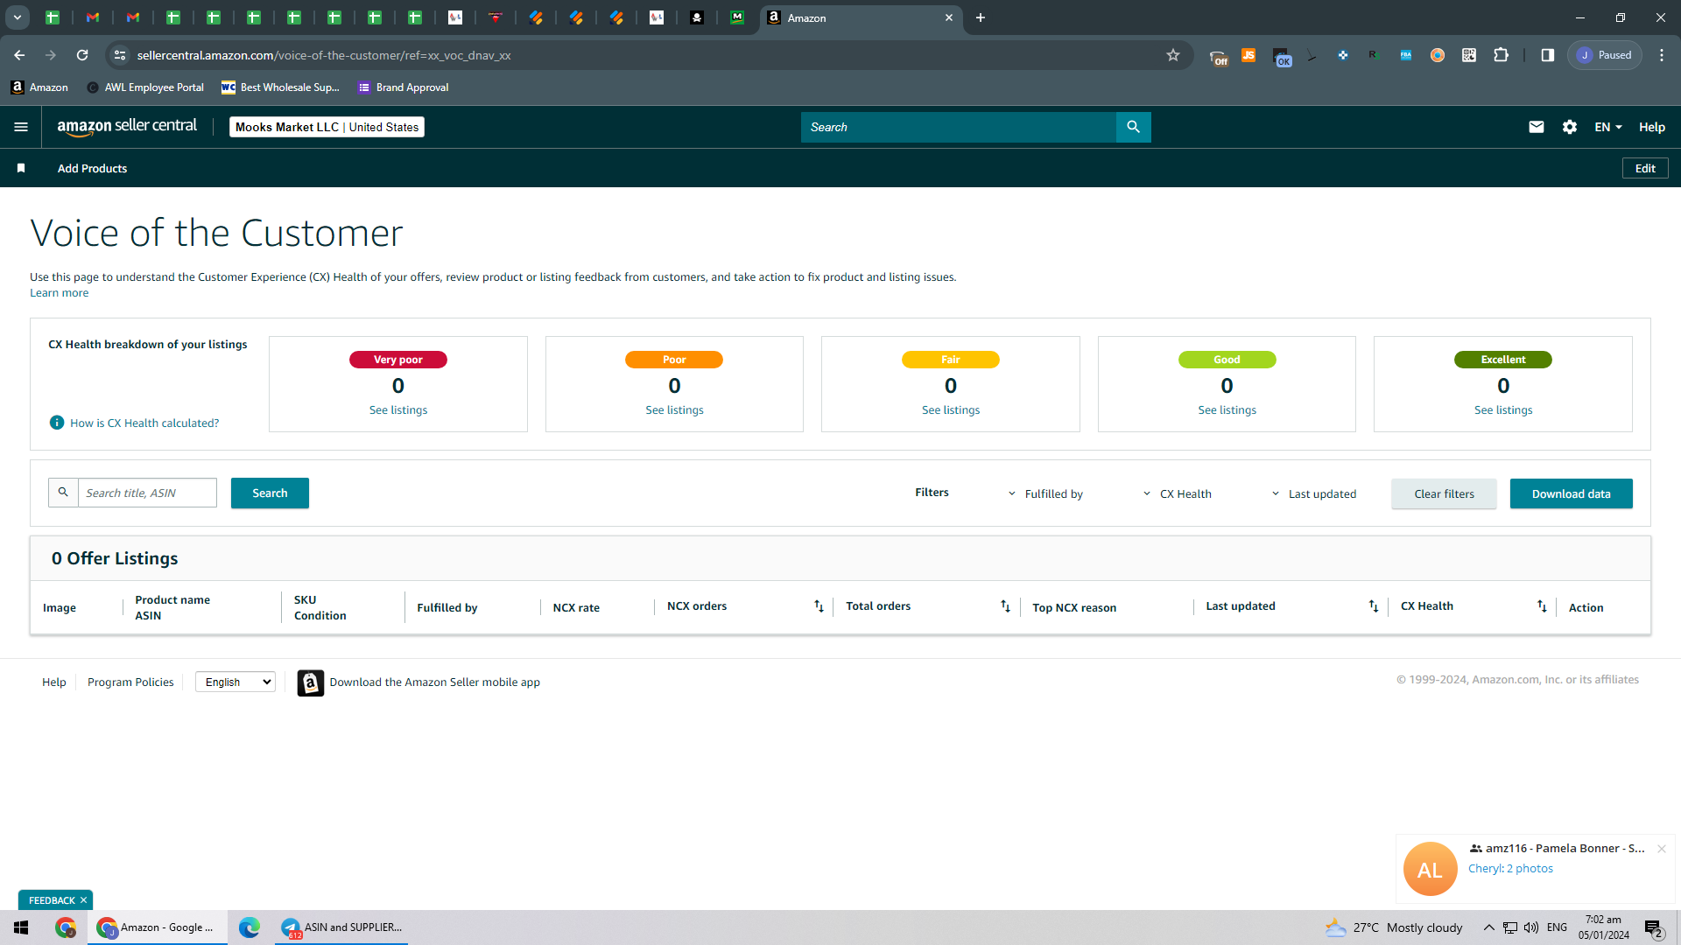See listings under Very poor
The width and height of the screenshot is (1681, 945).
pos(398,410)
